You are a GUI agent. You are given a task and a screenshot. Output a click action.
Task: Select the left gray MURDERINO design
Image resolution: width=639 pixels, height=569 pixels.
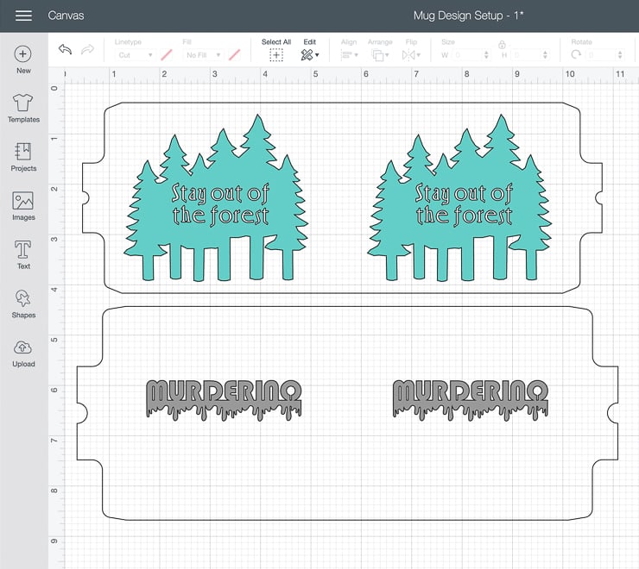[x=224, y=400]
